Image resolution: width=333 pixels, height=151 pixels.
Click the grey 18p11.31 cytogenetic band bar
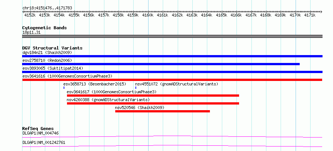[172, 36]
